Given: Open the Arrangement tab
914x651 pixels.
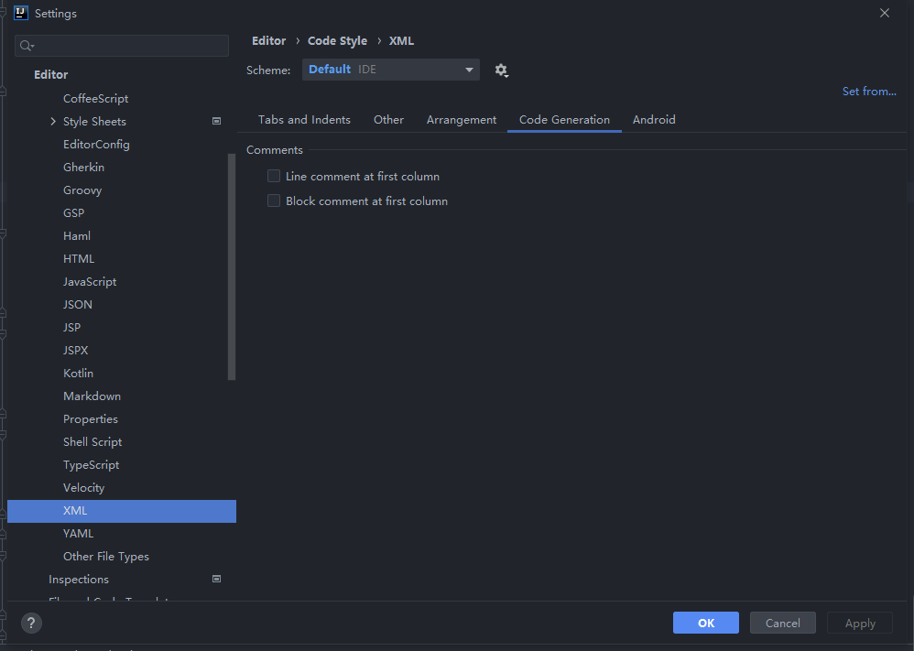Looking at the screenshot, I should (462, 120).
